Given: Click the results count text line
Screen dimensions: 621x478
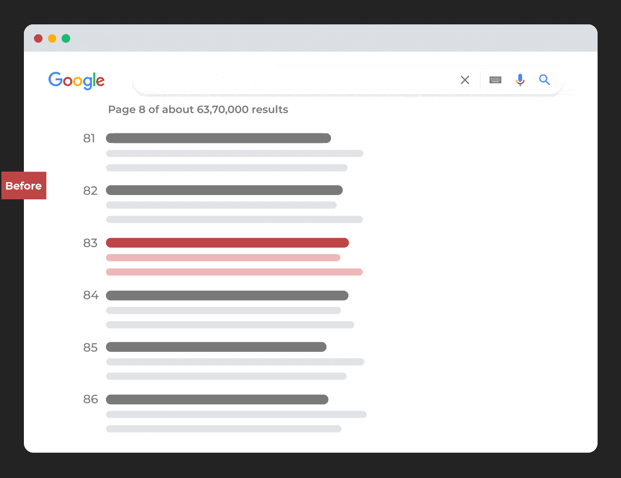Looking at the screenshot, I should tap(198, 109).
